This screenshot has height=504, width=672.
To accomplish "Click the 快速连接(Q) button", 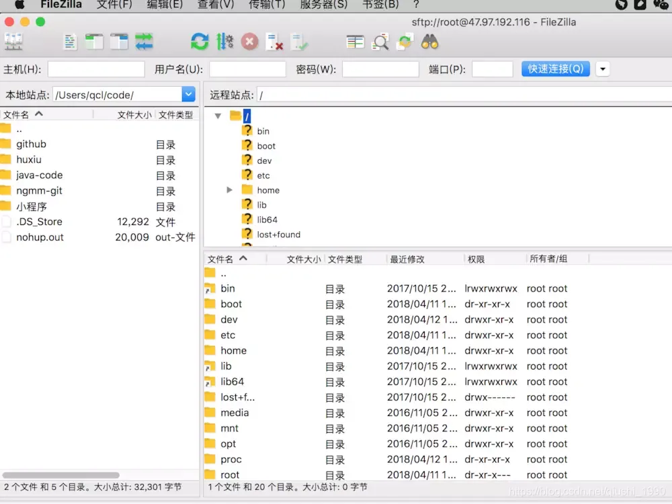I will tap(556, 69).
